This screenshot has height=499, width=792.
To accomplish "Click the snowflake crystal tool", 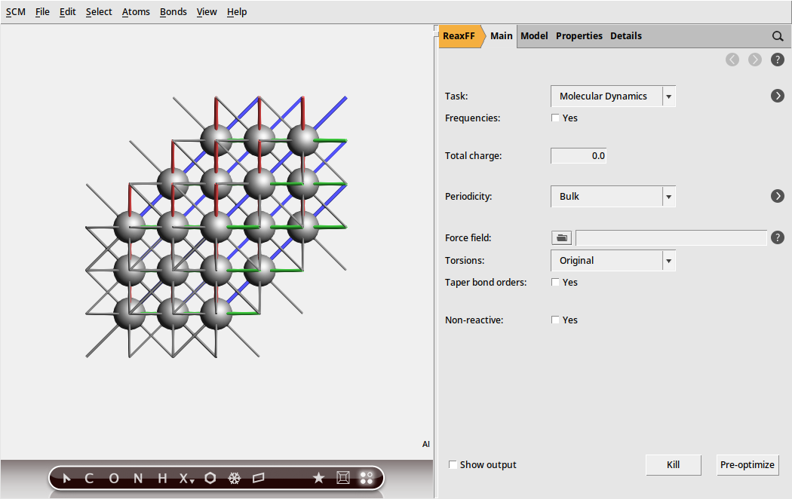I will click(x=235, y=478).
